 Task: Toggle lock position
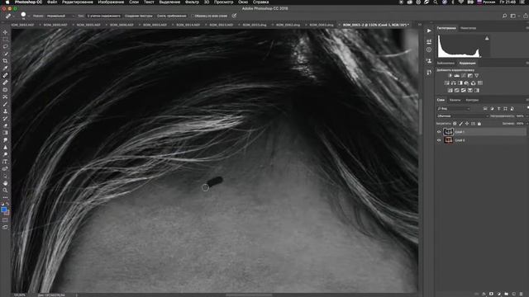click(x=467, y=124)
